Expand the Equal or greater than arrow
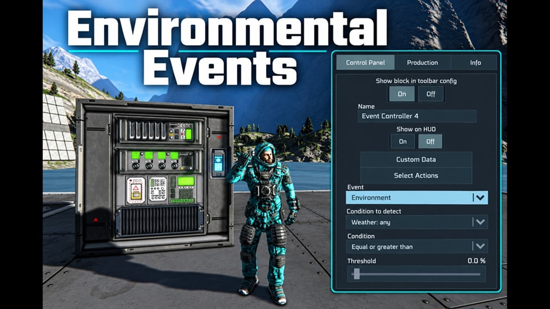 (x=480, y=246)
